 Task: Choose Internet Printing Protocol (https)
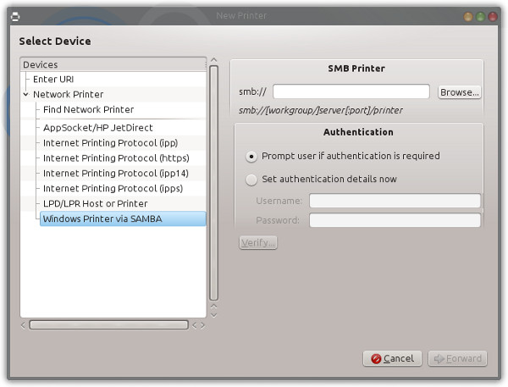pyautogui.click(x=116, y=158)
